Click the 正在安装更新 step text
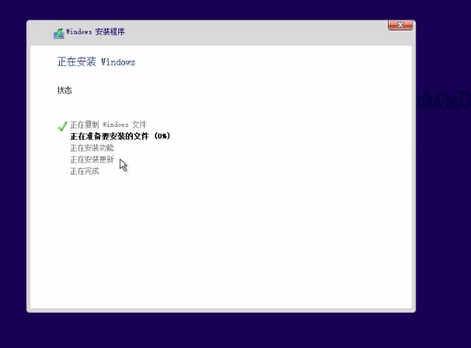Screen dimensions: 471x348 pos(92,160)
